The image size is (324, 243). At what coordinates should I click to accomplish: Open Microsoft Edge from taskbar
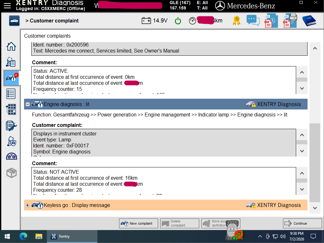pos(23,236)
